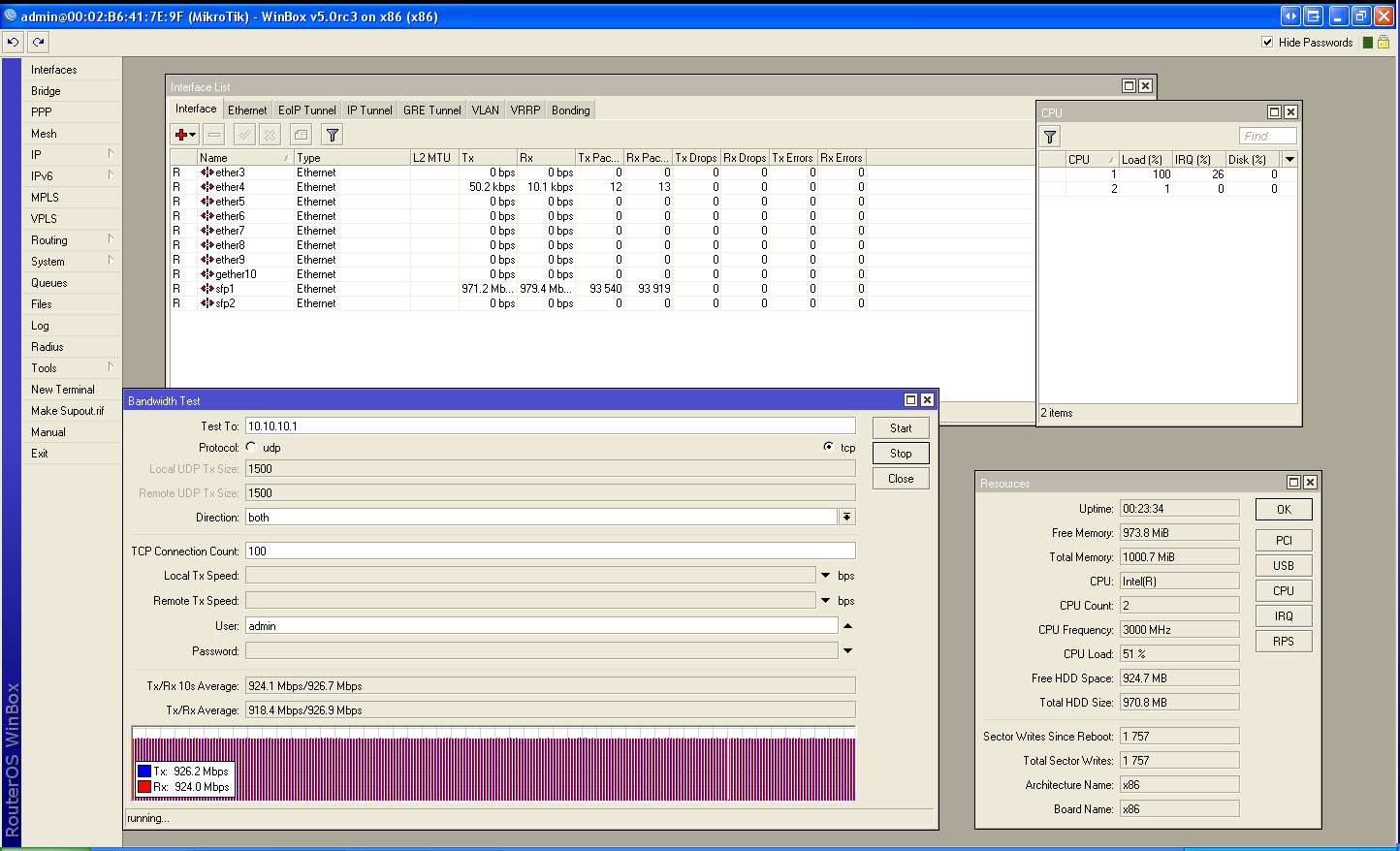Viewport: 1400px width, 851px height.
Task: Click the redo arrow icon in top toolbar
Action: click(38, 42)
